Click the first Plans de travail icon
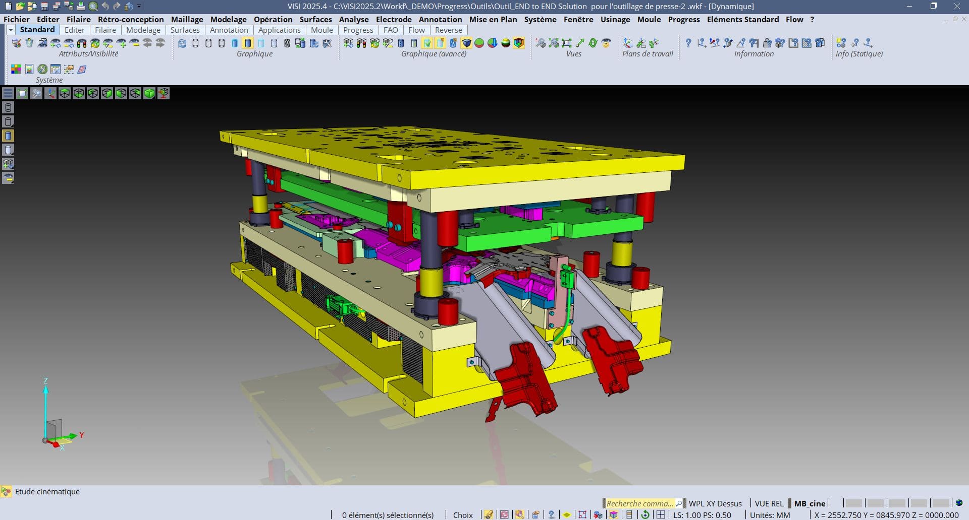 coord(628,43)
